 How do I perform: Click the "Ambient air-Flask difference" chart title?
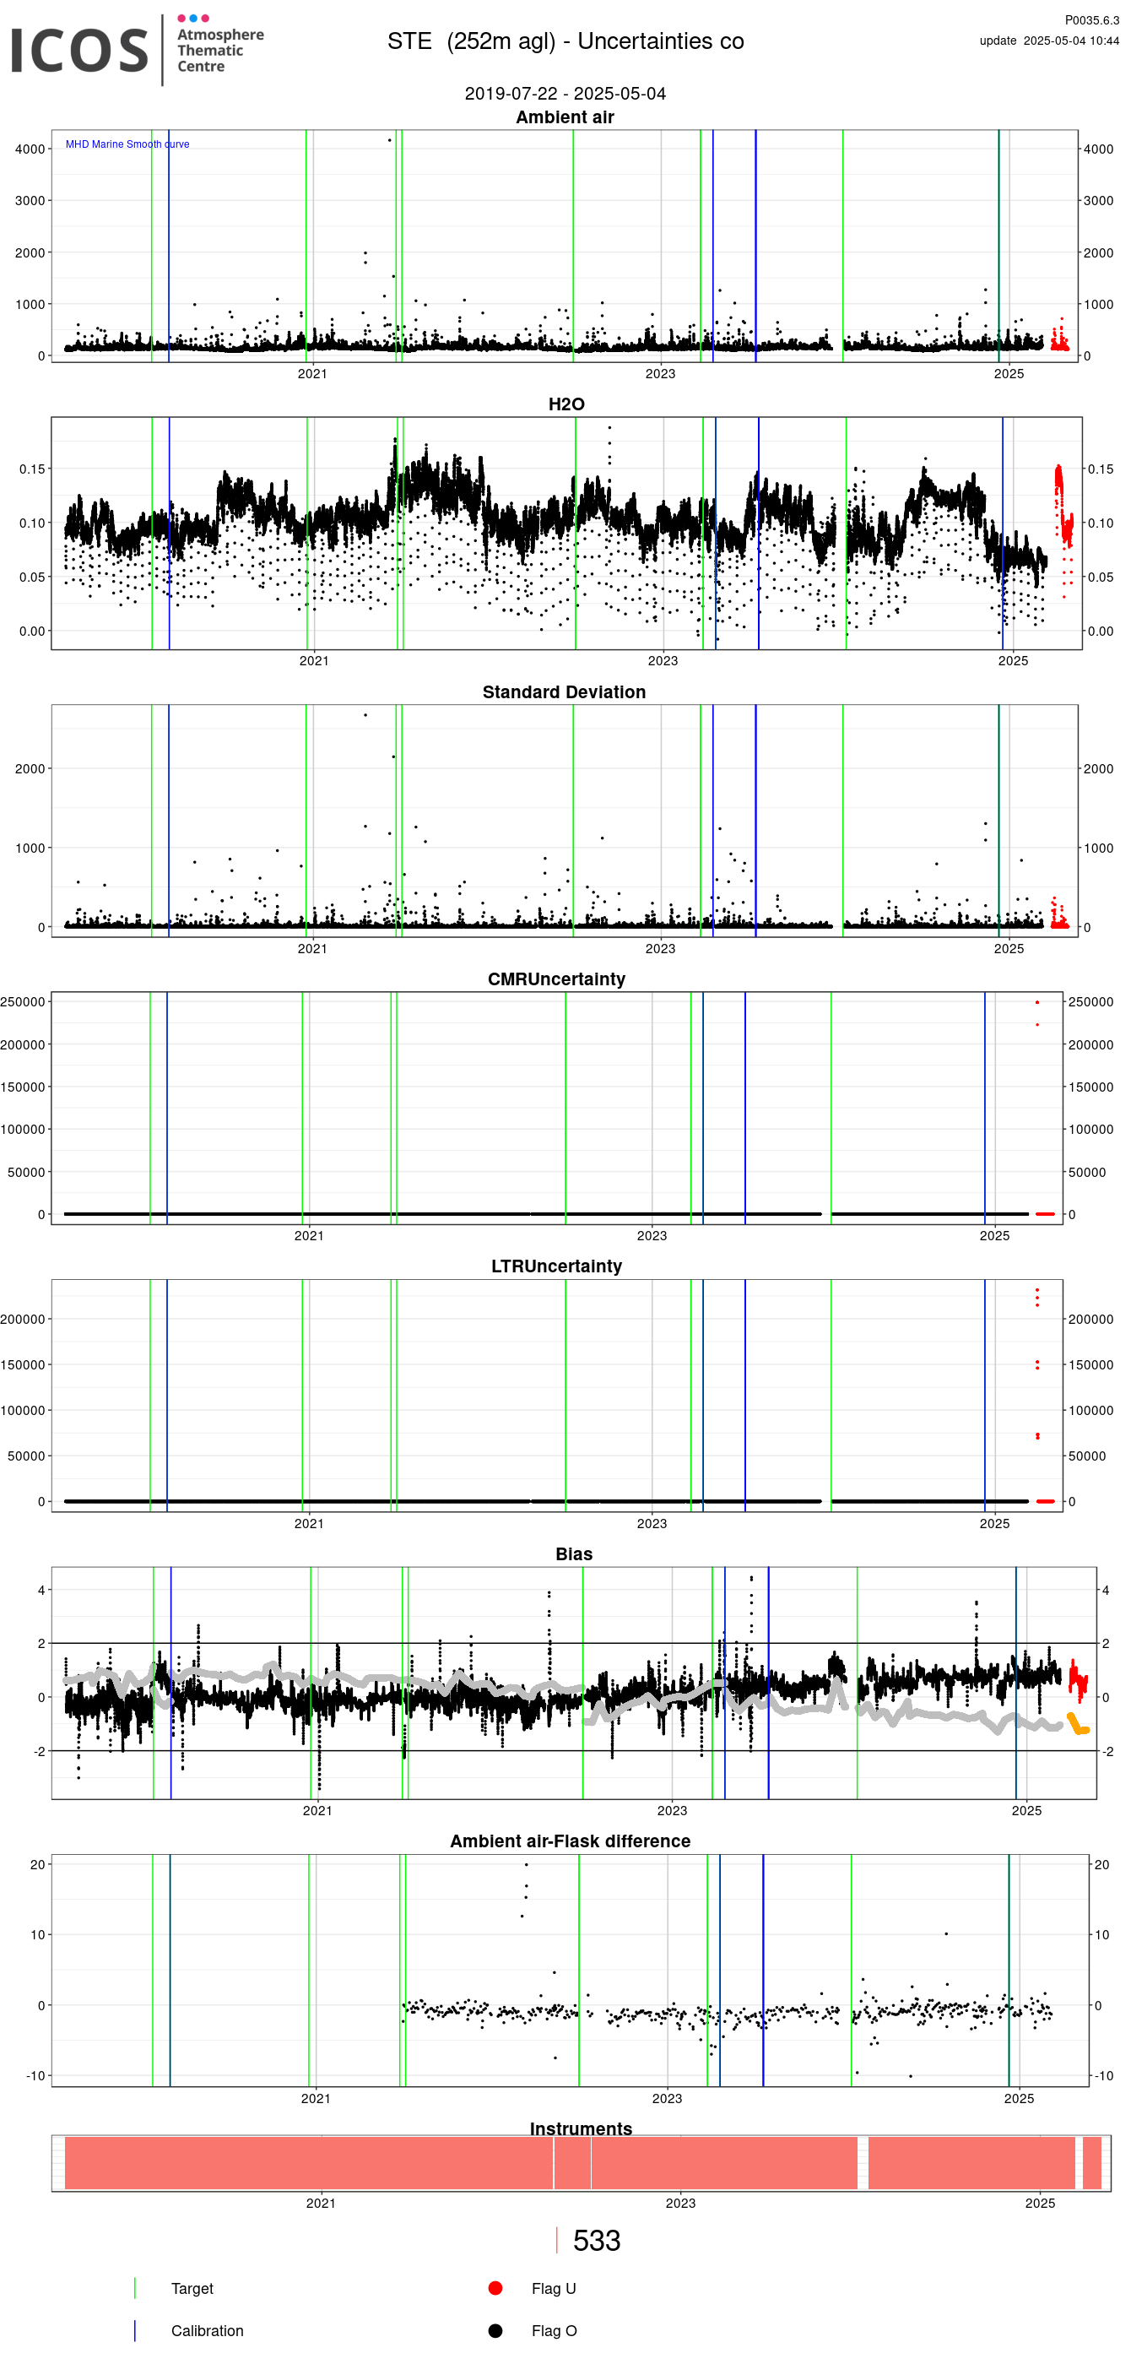570,1841
